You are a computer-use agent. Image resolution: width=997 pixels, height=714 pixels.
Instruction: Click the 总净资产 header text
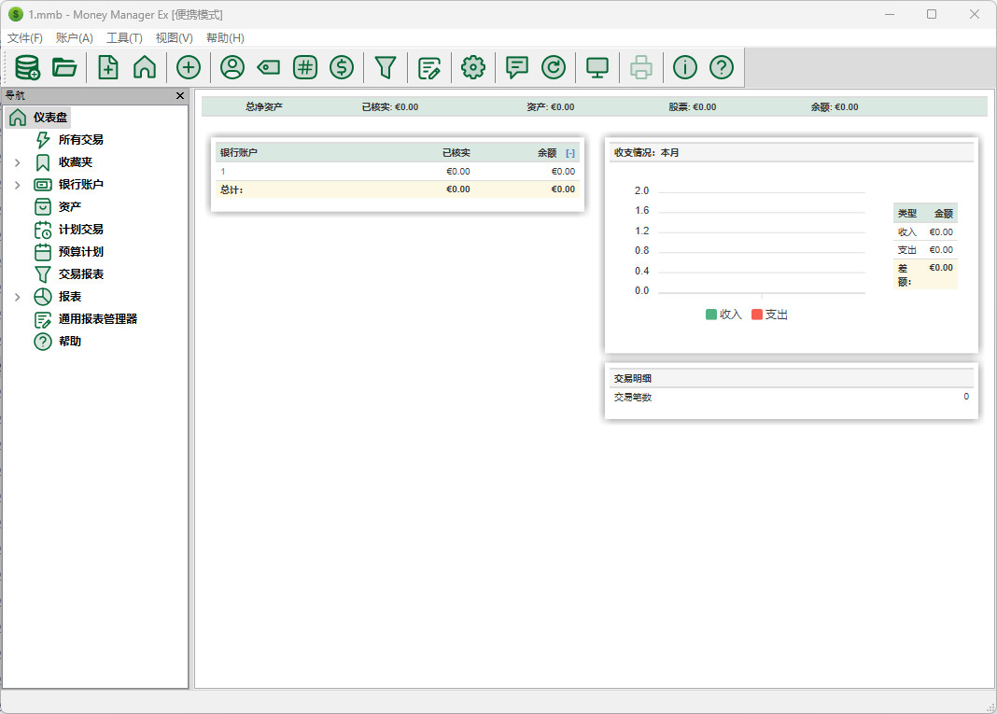pos(264,107)
